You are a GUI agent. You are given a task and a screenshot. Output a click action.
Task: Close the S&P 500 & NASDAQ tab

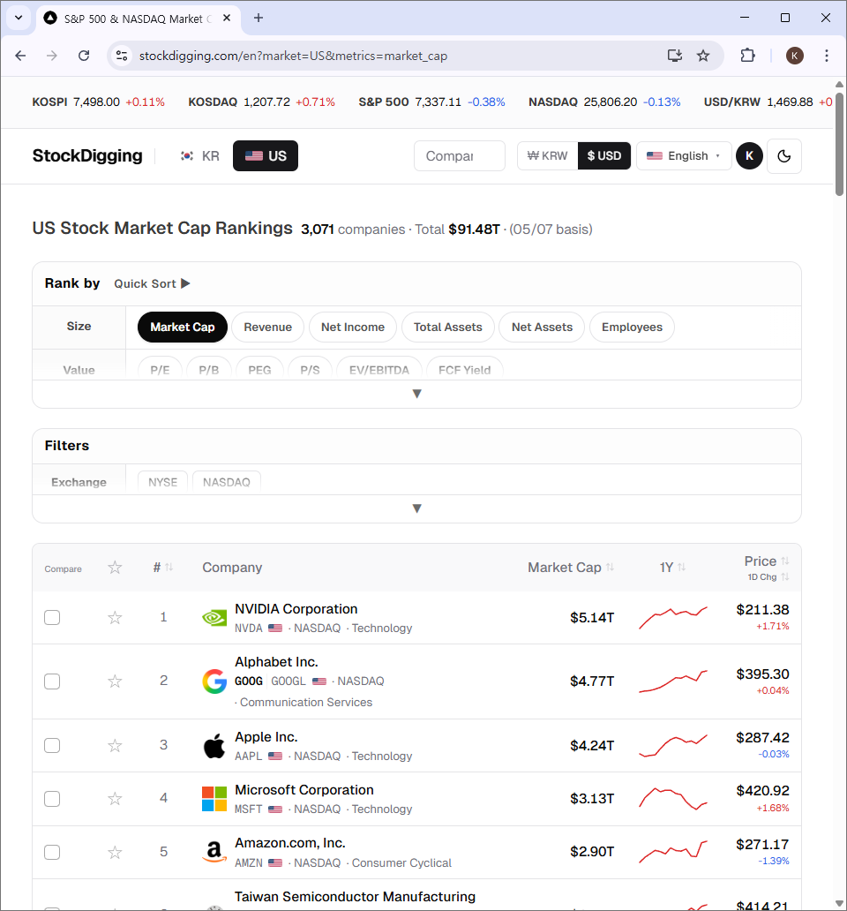click(227, 18)
